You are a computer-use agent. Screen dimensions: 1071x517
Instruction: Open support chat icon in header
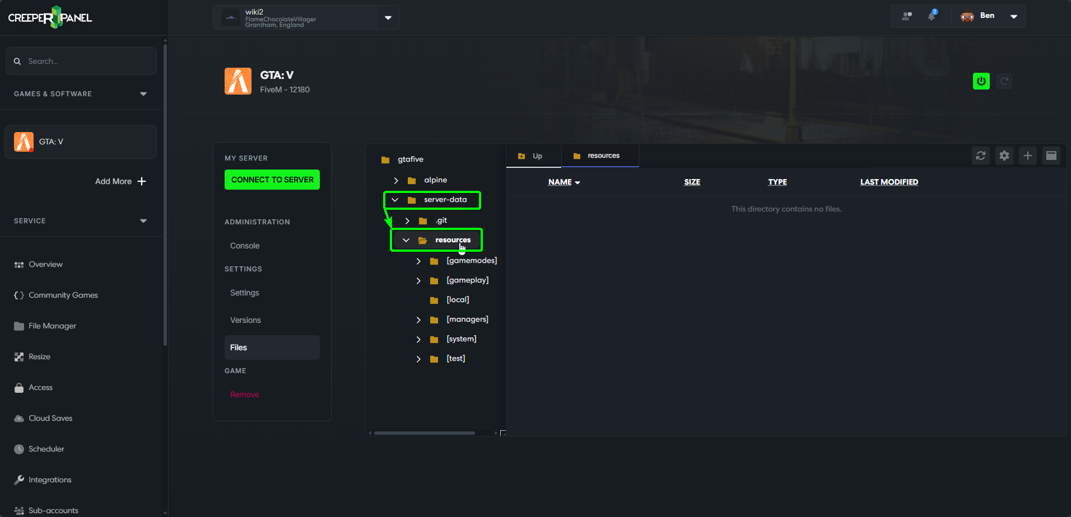[906, 16]
